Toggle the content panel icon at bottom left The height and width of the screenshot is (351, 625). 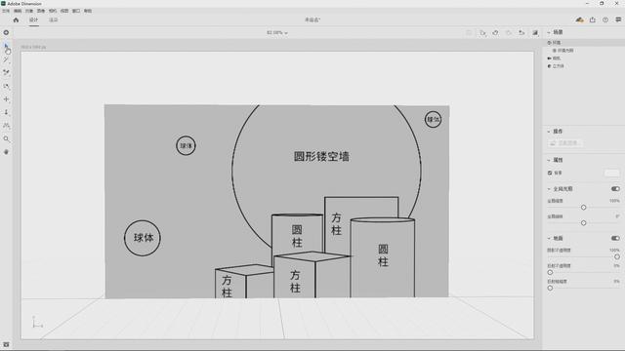tap(6, 344)
